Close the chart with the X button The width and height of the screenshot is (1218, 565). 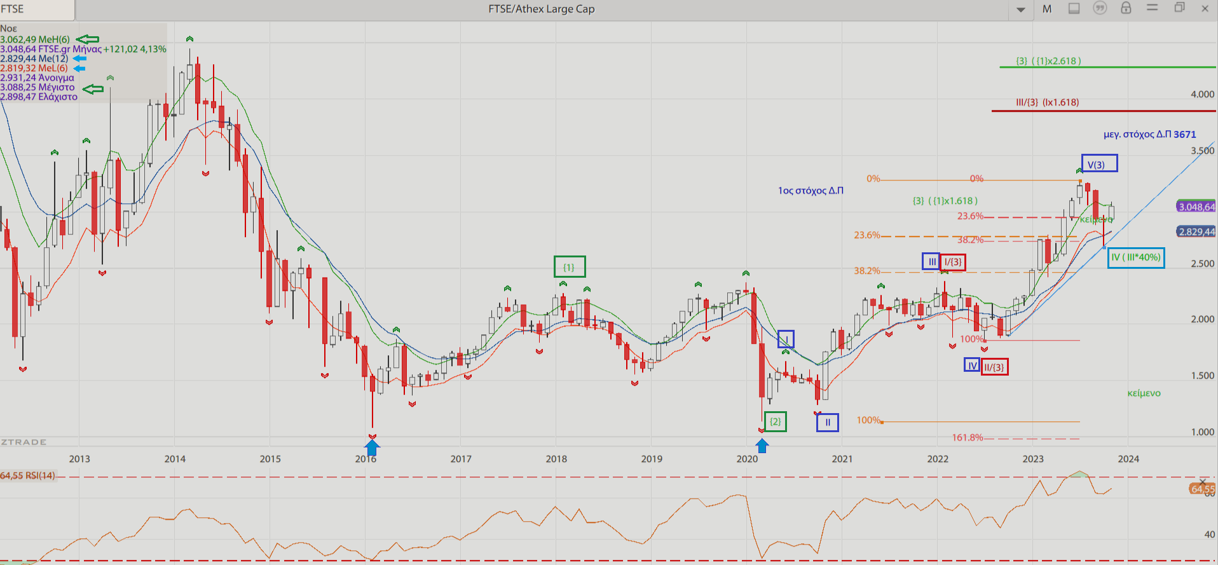pyautogui.click(x=1205, y=8)
